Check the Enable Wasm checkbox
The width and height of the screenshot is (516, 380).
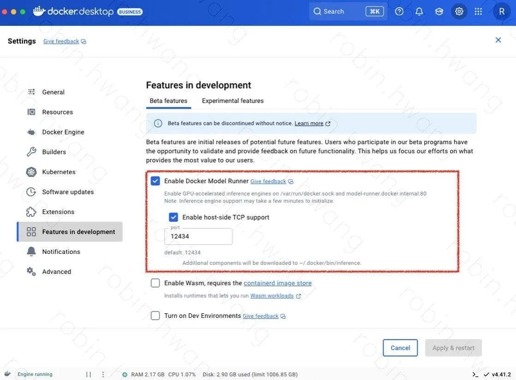point(155,283)
